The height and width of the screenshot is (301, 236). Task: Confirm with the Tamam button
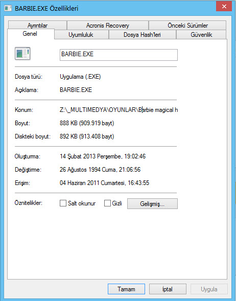[x=126, y=289]
